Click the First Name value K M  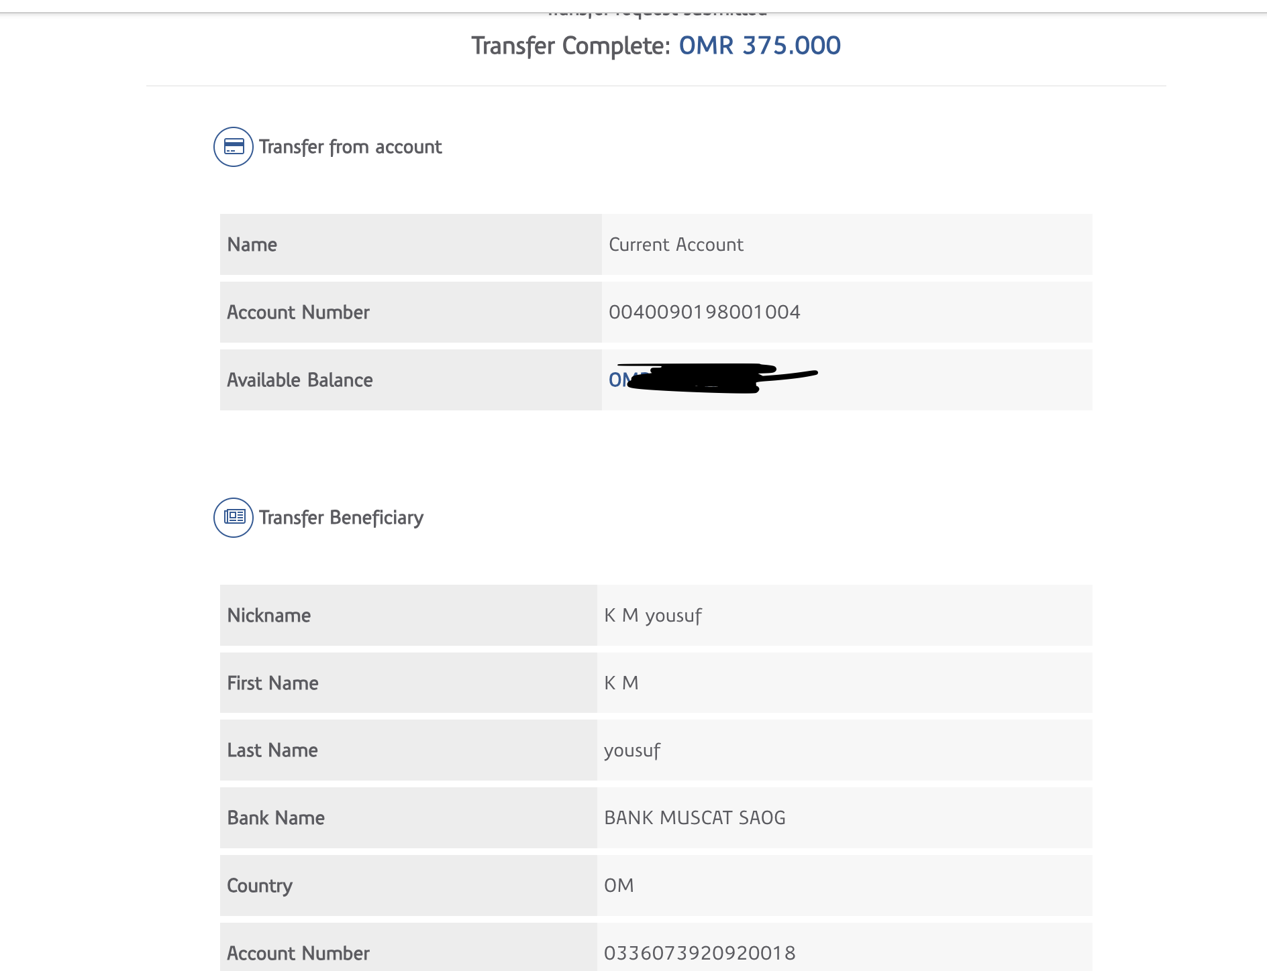[621, 683]
